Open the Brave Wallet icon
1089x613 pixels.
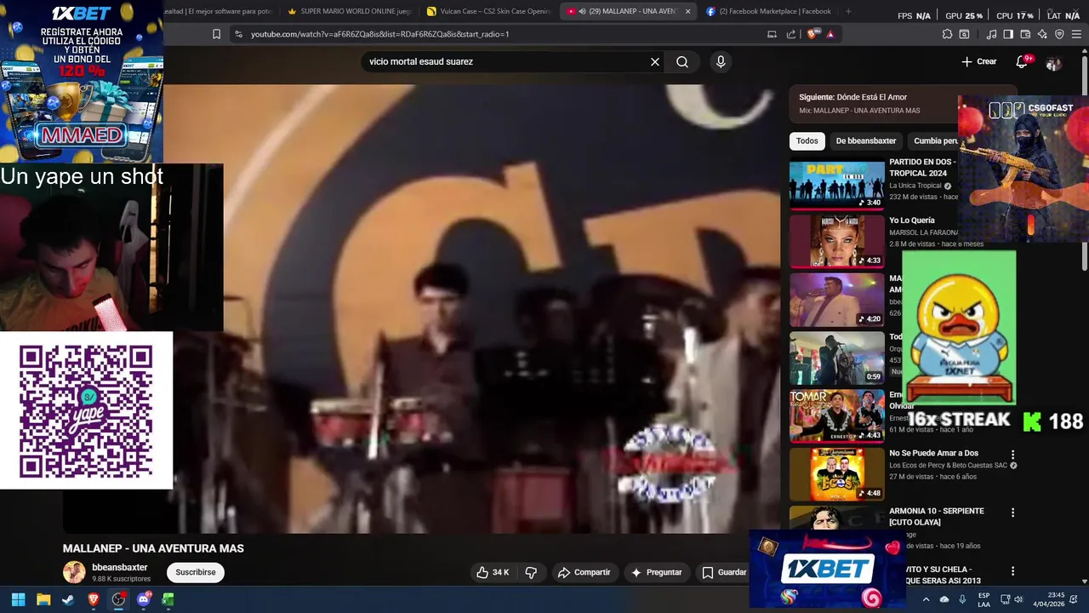(1025, 34)
